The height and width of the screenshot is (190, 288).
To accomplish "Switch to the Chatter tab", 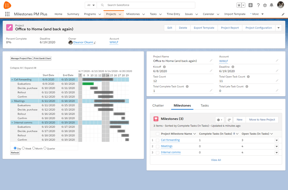I will click(x=158, y=106).
